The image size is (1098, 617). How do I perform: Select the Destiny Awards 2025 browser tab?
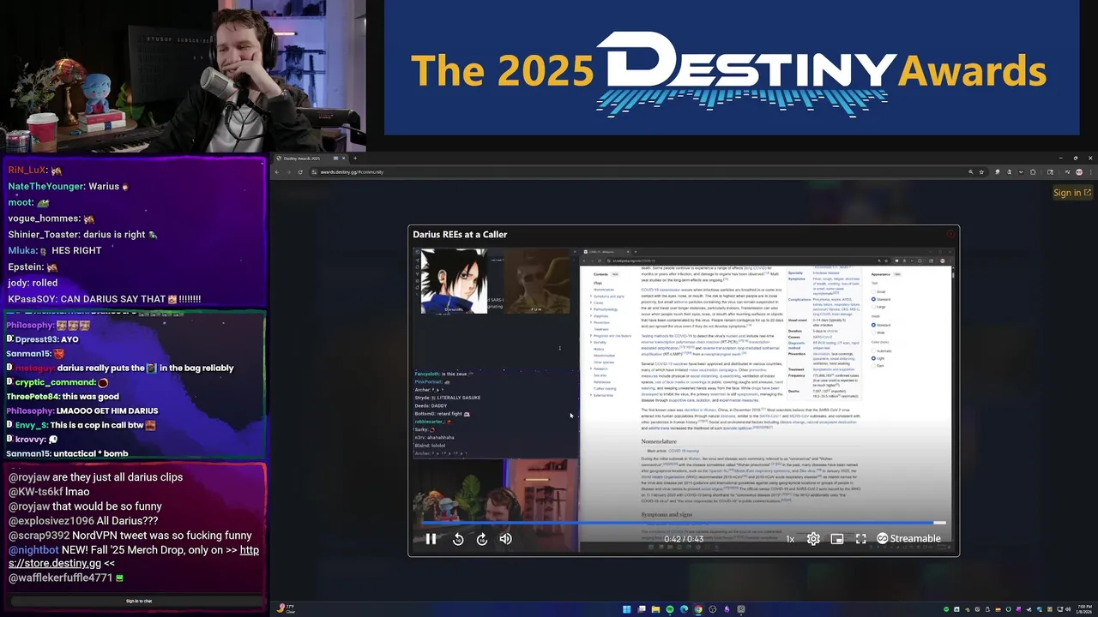pyautogui.click(x=311, y=159)
